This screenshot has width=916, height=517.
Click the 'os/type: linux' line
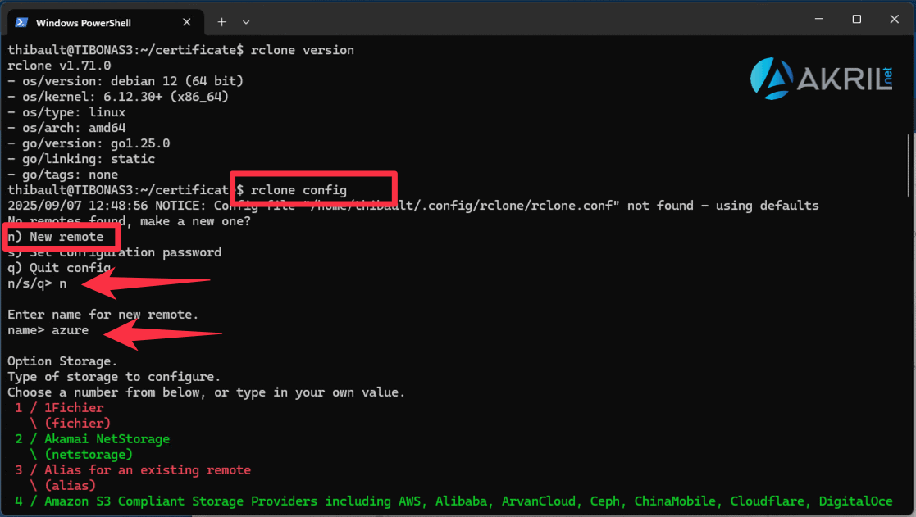(66, 112)
